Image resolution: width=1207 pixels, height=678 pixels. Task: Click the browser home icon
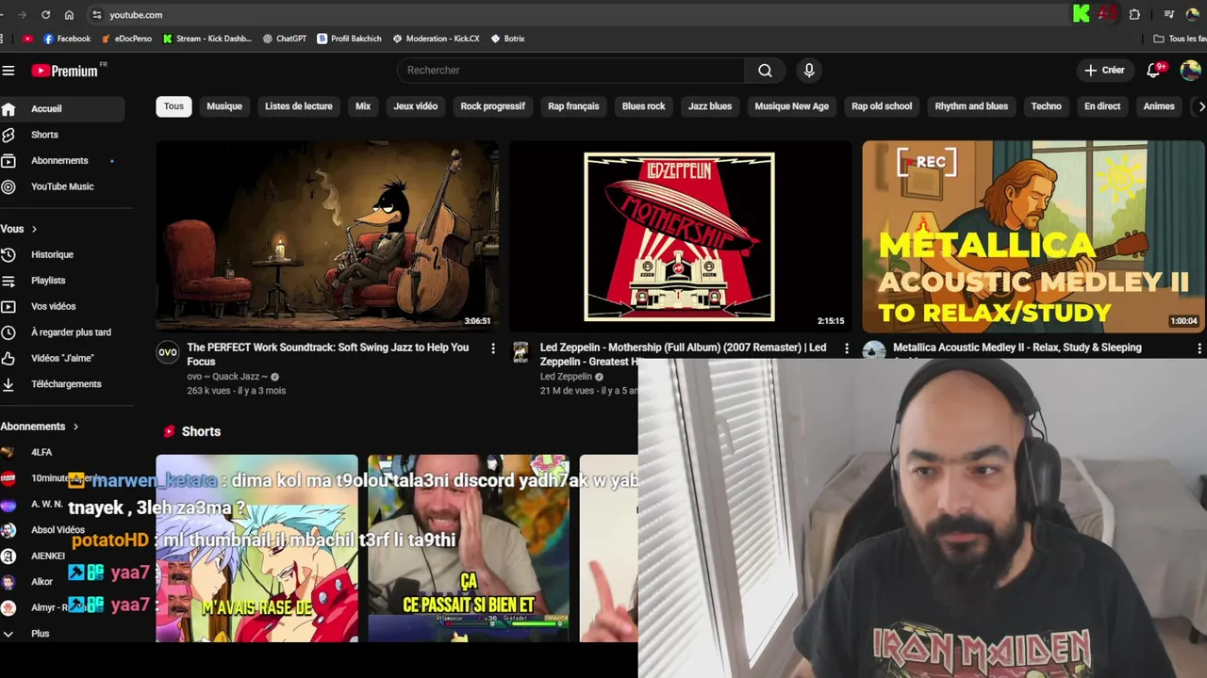pos(69,15)
